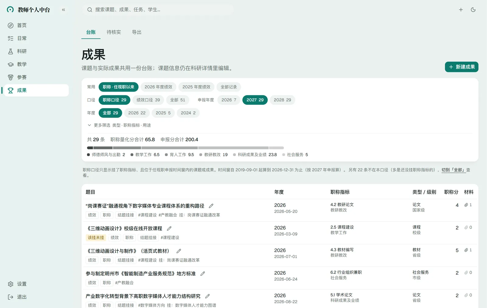This screenshot has width=487, height=308.
Task: Select 申报年度 2026 7 chip
Action: [x=229, y=100]
